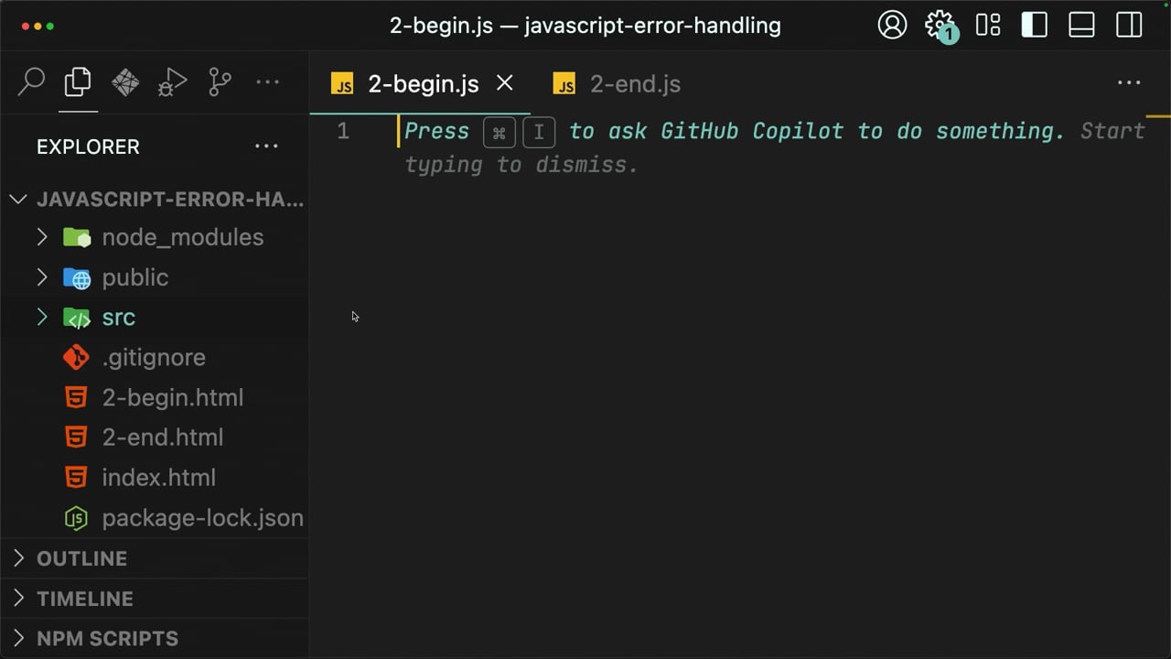Toggle the bottom panel visibility
Image resolution: width=1171 pixels, height=659 pixels.
[x=1082, y=25]
